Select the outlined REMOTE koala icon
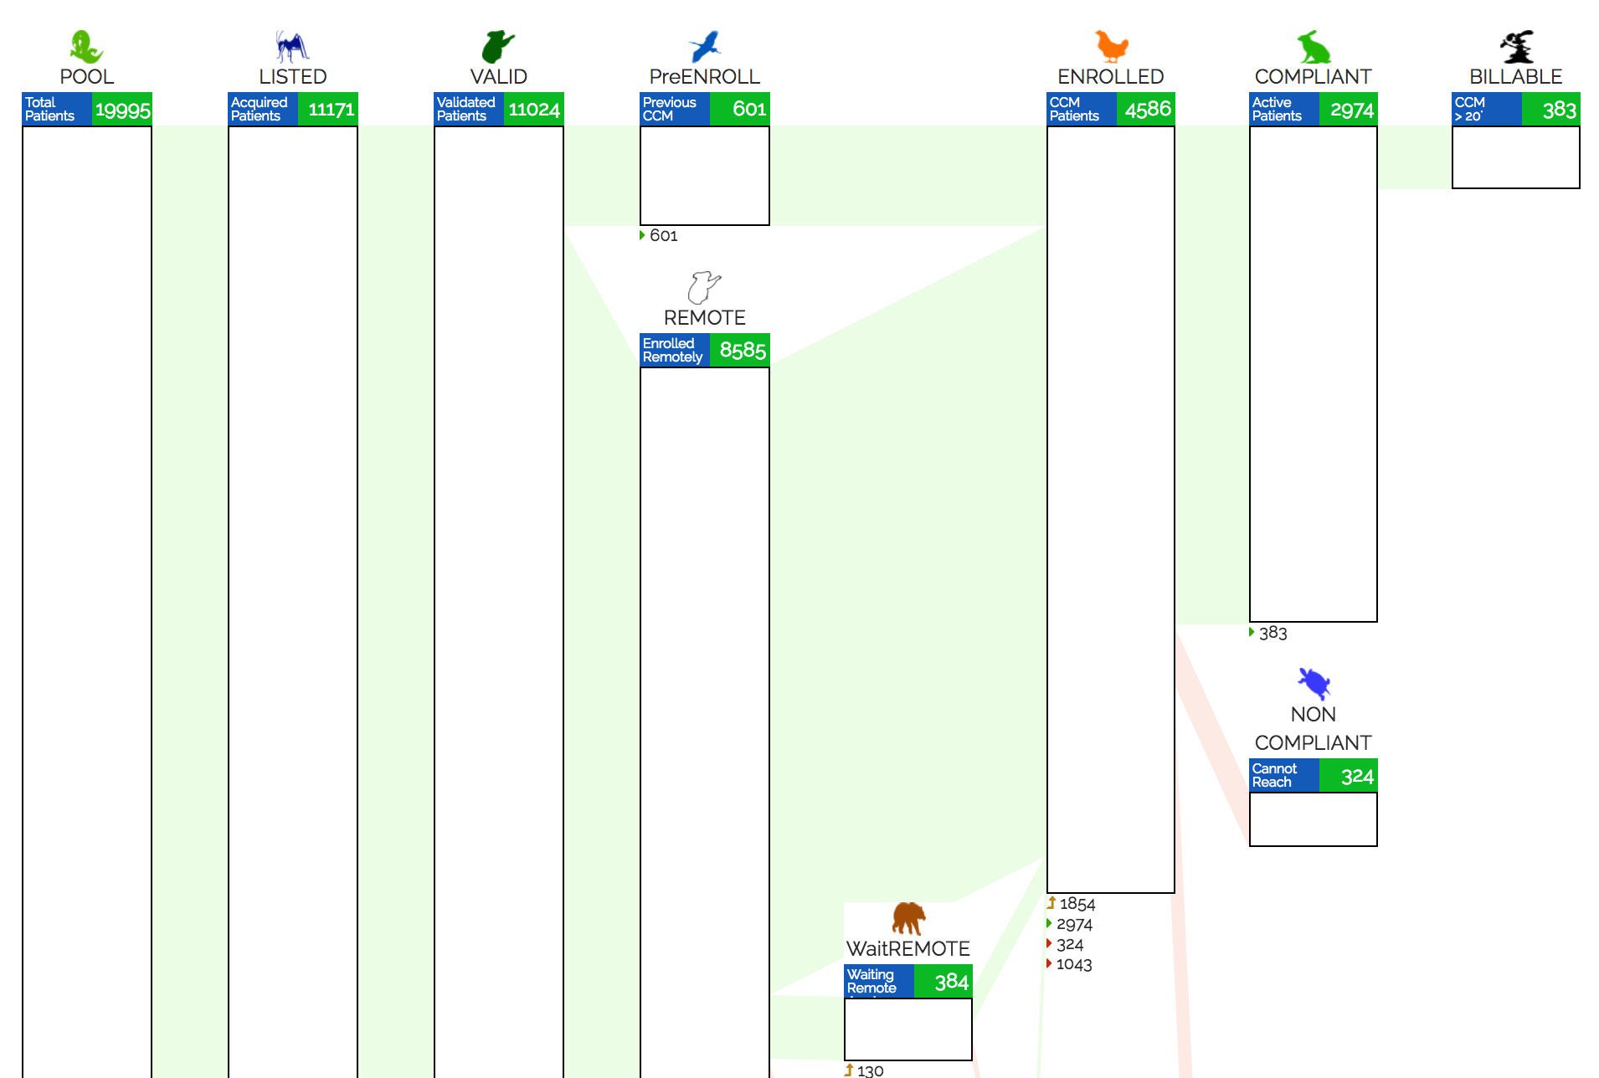 pos(704,287)
